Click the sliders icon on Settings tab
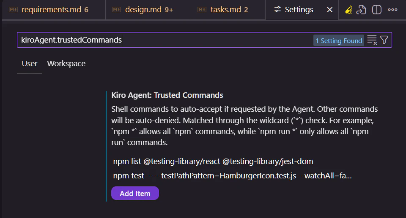The image size is (406, 218). 277,10
